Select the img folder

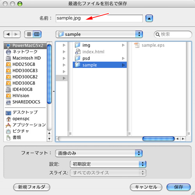tap(100, 45)
